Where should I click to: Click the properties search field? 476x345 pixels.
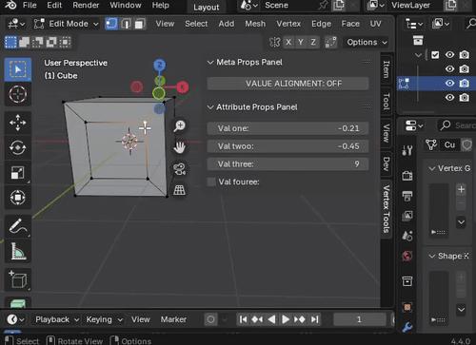pyautogui.click(x=457, y=125)
